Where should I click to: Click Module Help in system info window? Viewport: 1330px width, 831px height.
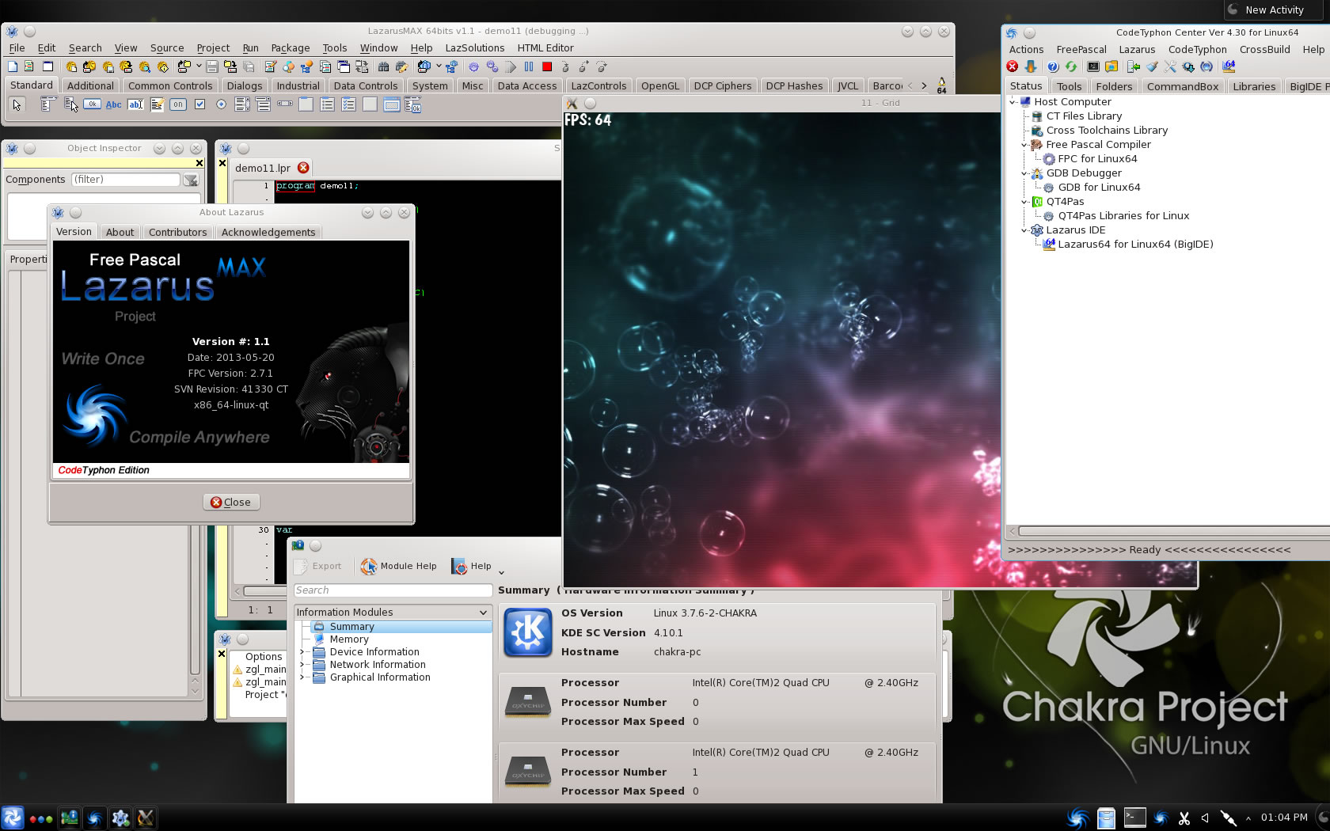click(399, 567)
